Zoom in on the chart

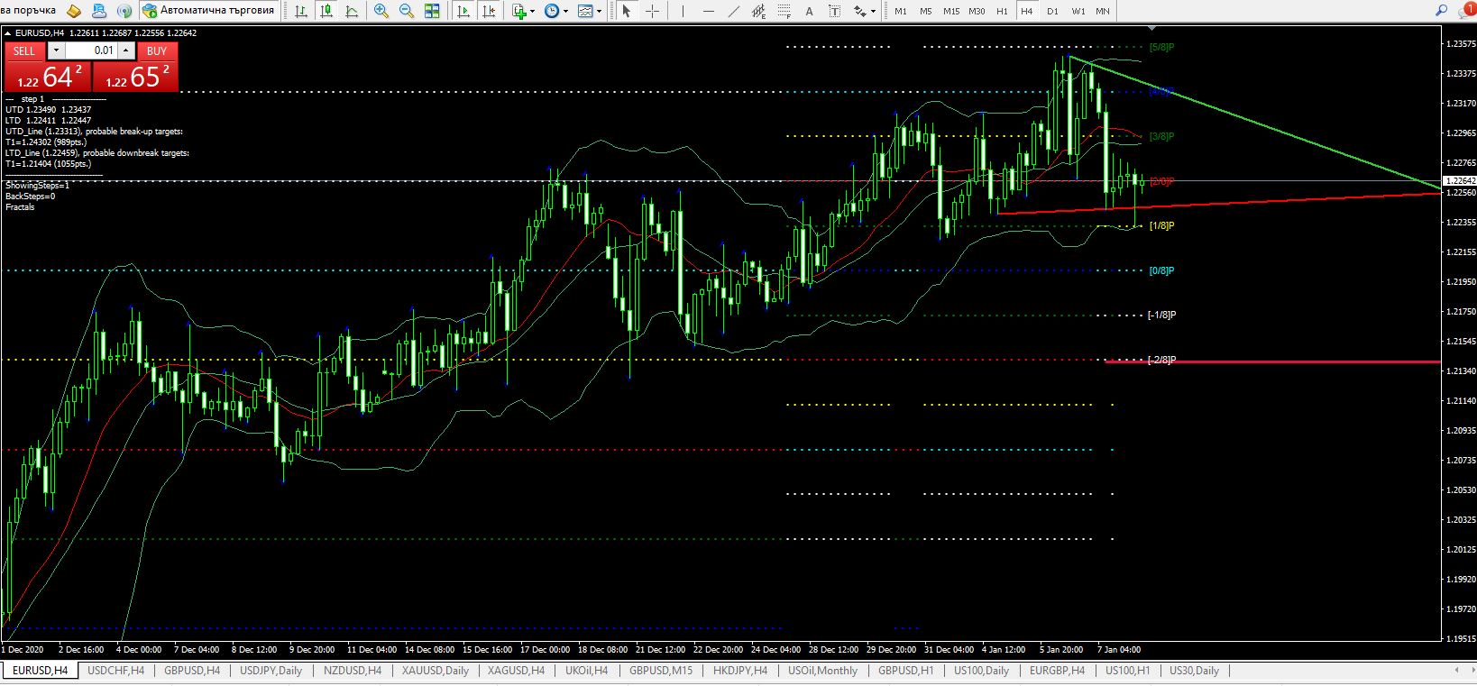tap(381, 11)
